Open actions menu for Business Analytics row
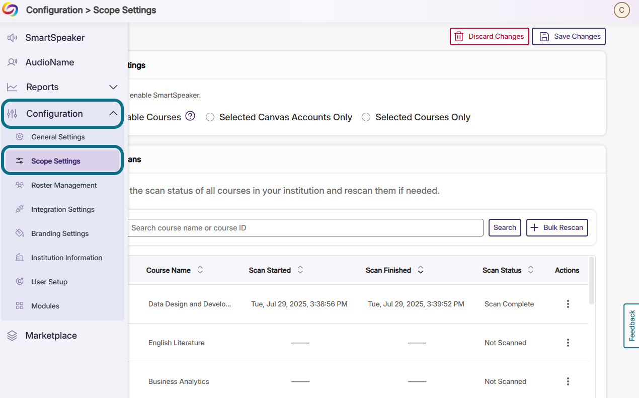The image size is (639, 398). [568, 381]
